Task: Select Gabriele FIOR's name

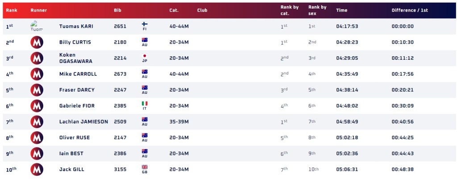Action: tap(77, 106)
